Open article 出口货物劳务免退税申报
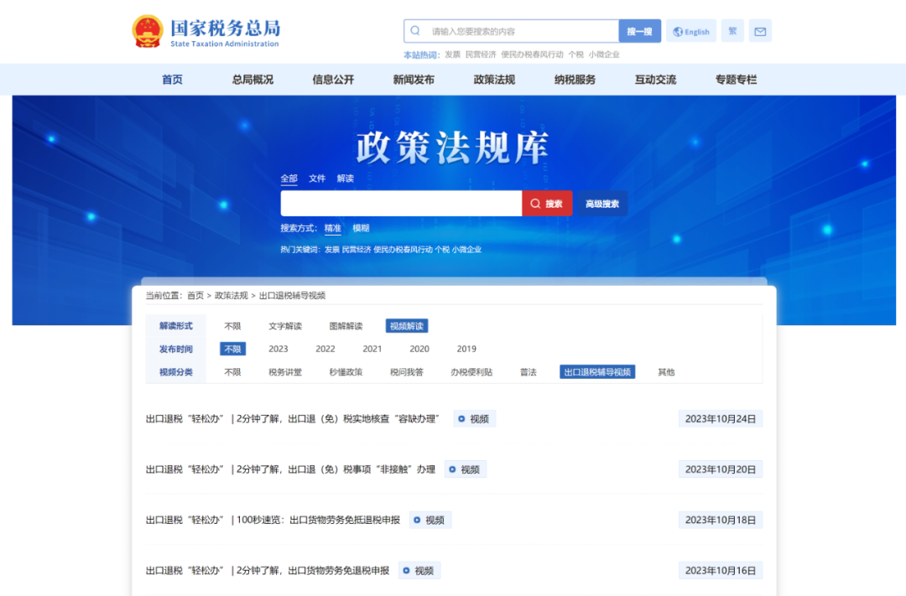Screen dimensions: 906x596 pos(268,571)
